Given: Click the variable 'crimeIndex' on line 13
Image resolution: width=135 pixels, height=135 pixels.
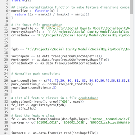Looking at the screenshot, I should point(21,35).
